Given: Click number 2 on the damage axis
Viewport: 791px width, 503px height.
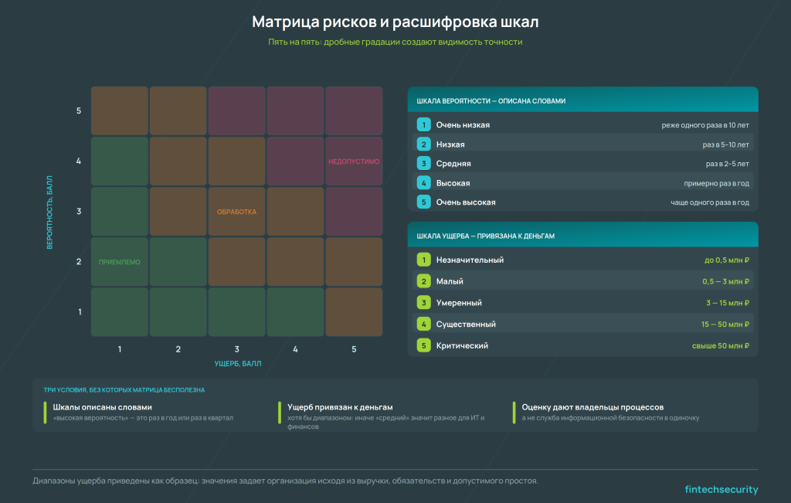Looking at the screenshot, I should (x=178, y=349).
